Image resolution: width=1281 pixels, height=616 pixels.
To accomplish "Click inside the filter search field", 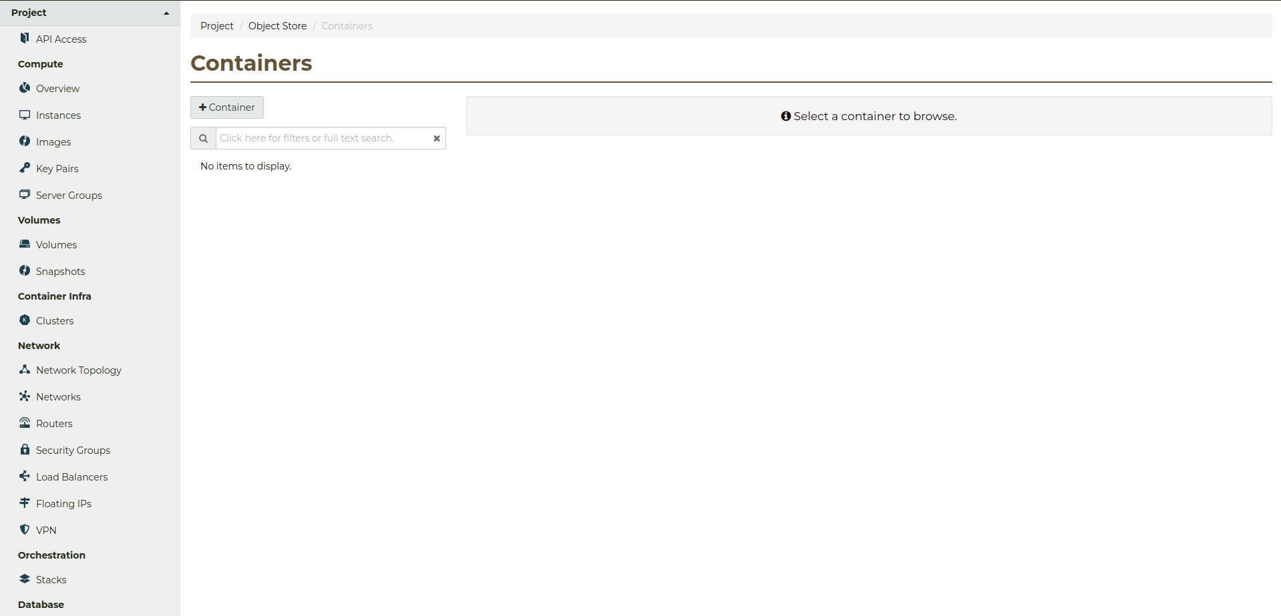I will click(321, 137).
